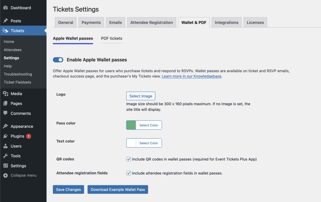Click the Tickets sidebar icon
This screenshot has height=202, width=321.
6,31
